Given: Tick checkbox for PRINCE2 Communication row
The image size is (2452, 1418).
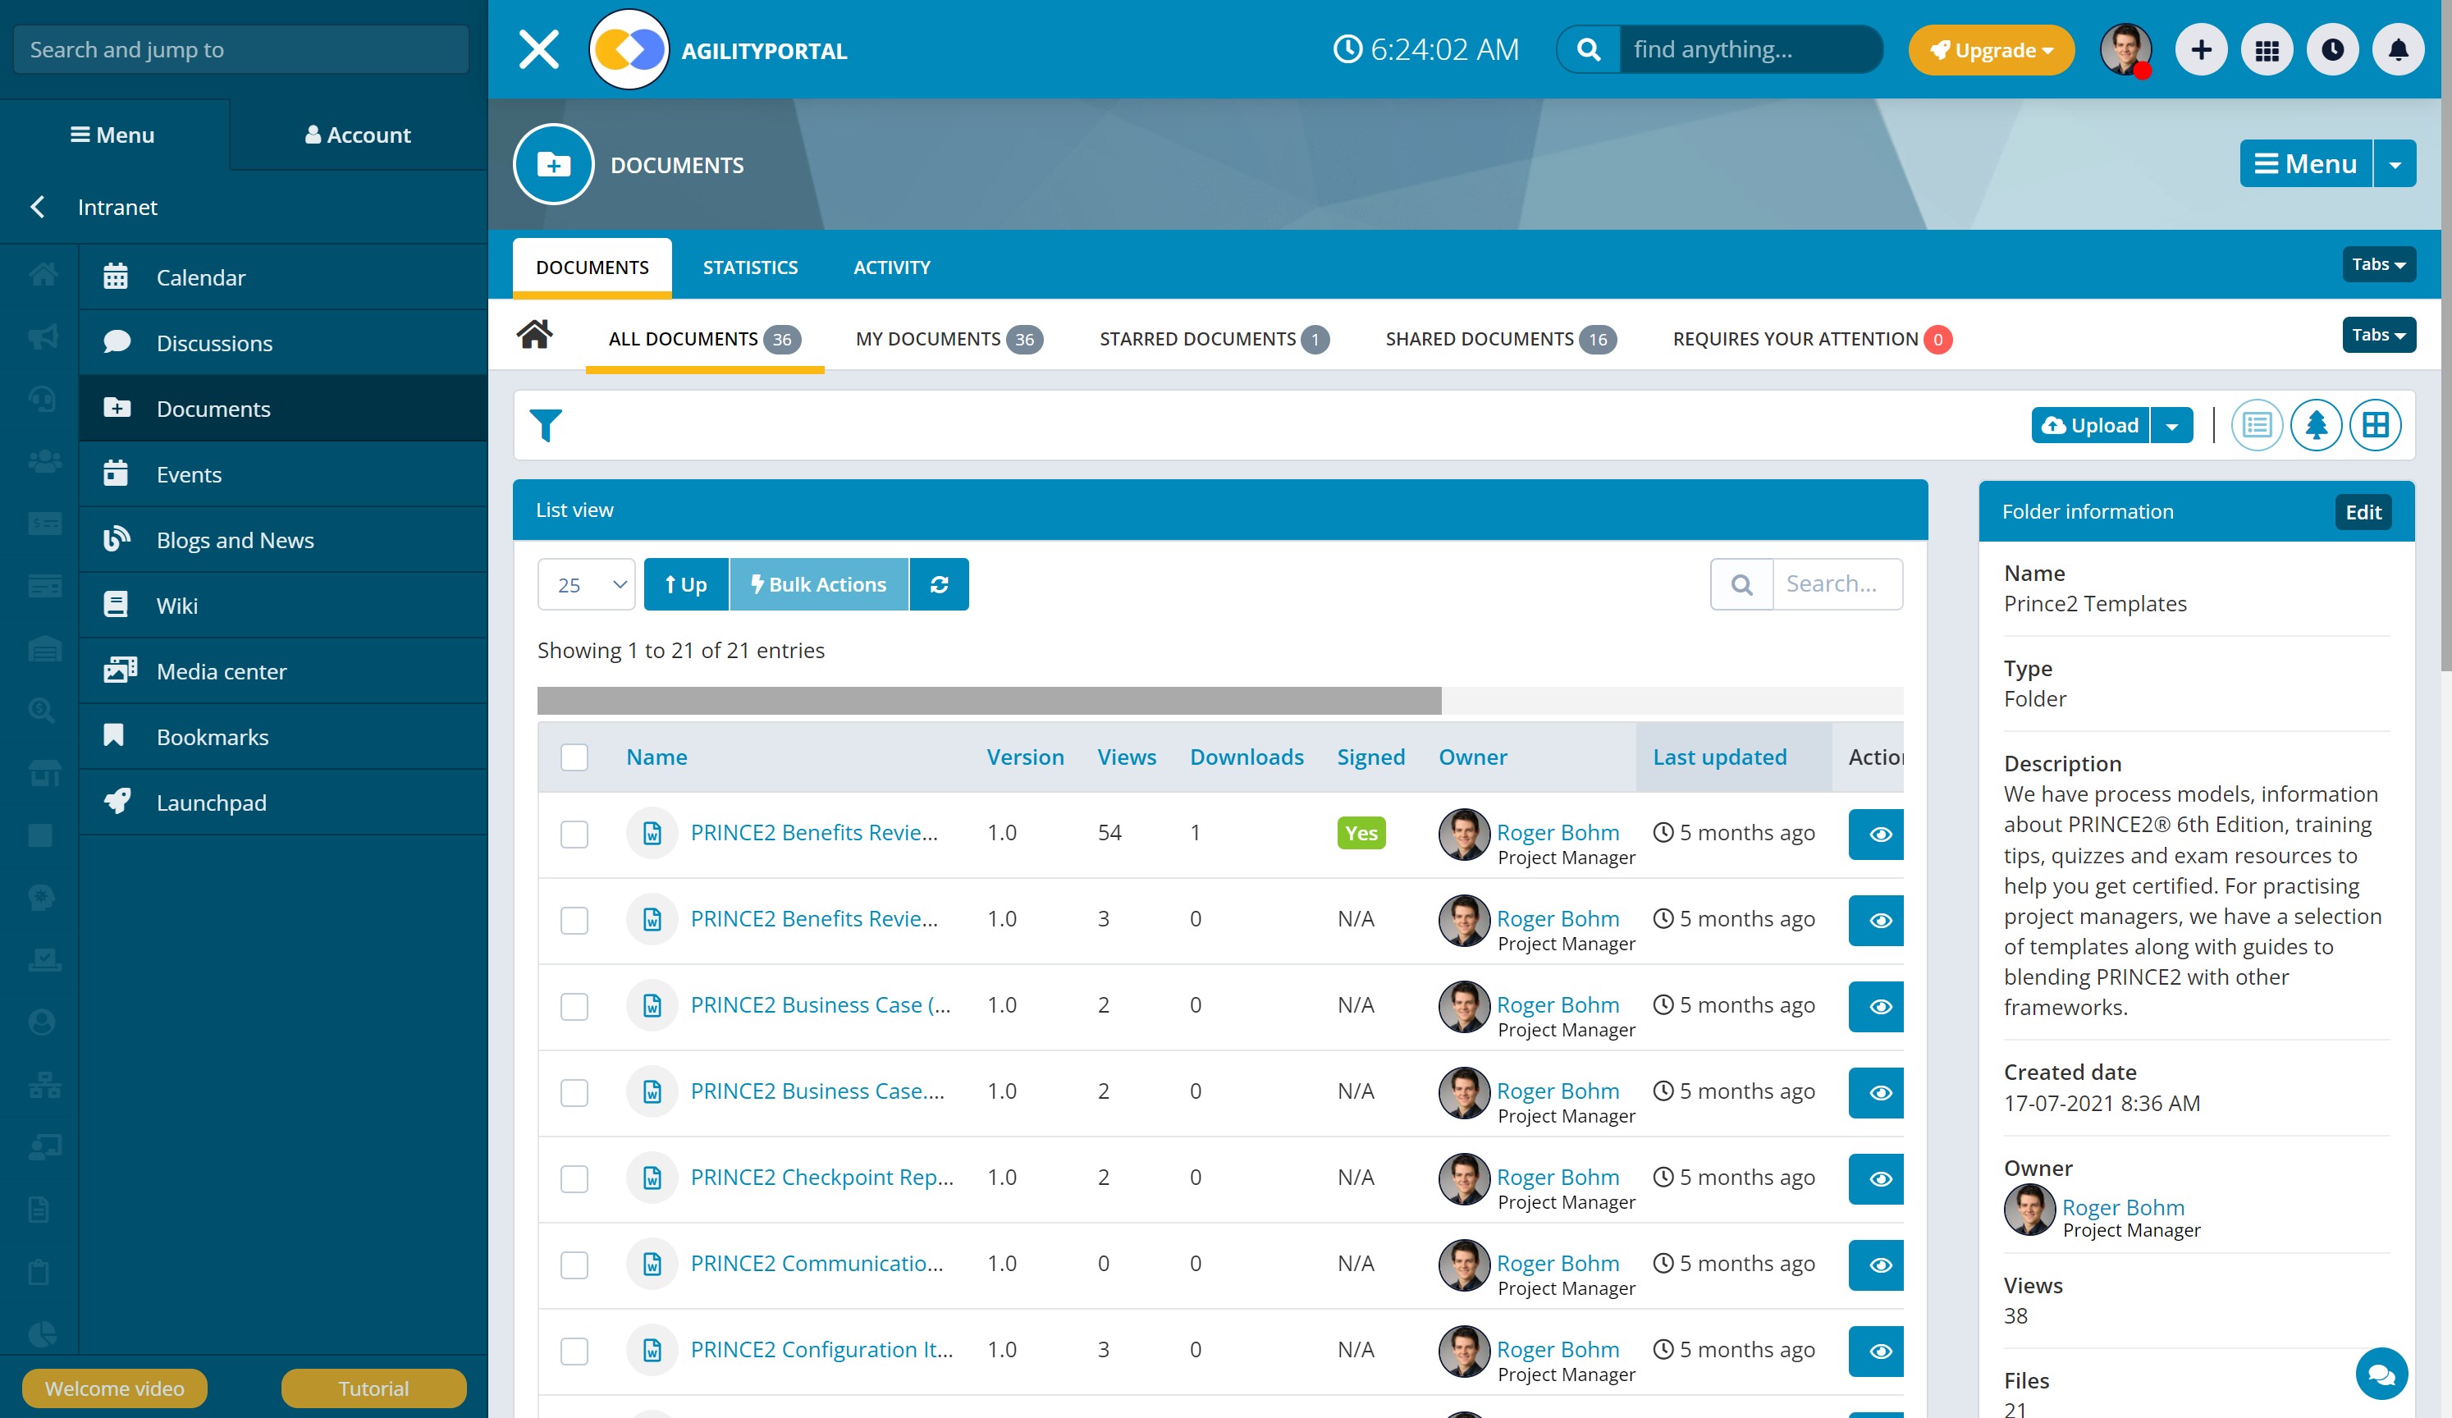Looking at the screenshot, I should pos(574,1265).
